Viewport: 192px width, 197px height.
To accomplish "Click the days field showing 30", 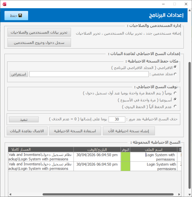I will (117, 119).
